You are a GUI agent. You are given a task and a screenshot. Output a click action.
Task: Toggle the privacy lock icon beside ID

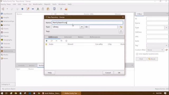coord(121,27)
